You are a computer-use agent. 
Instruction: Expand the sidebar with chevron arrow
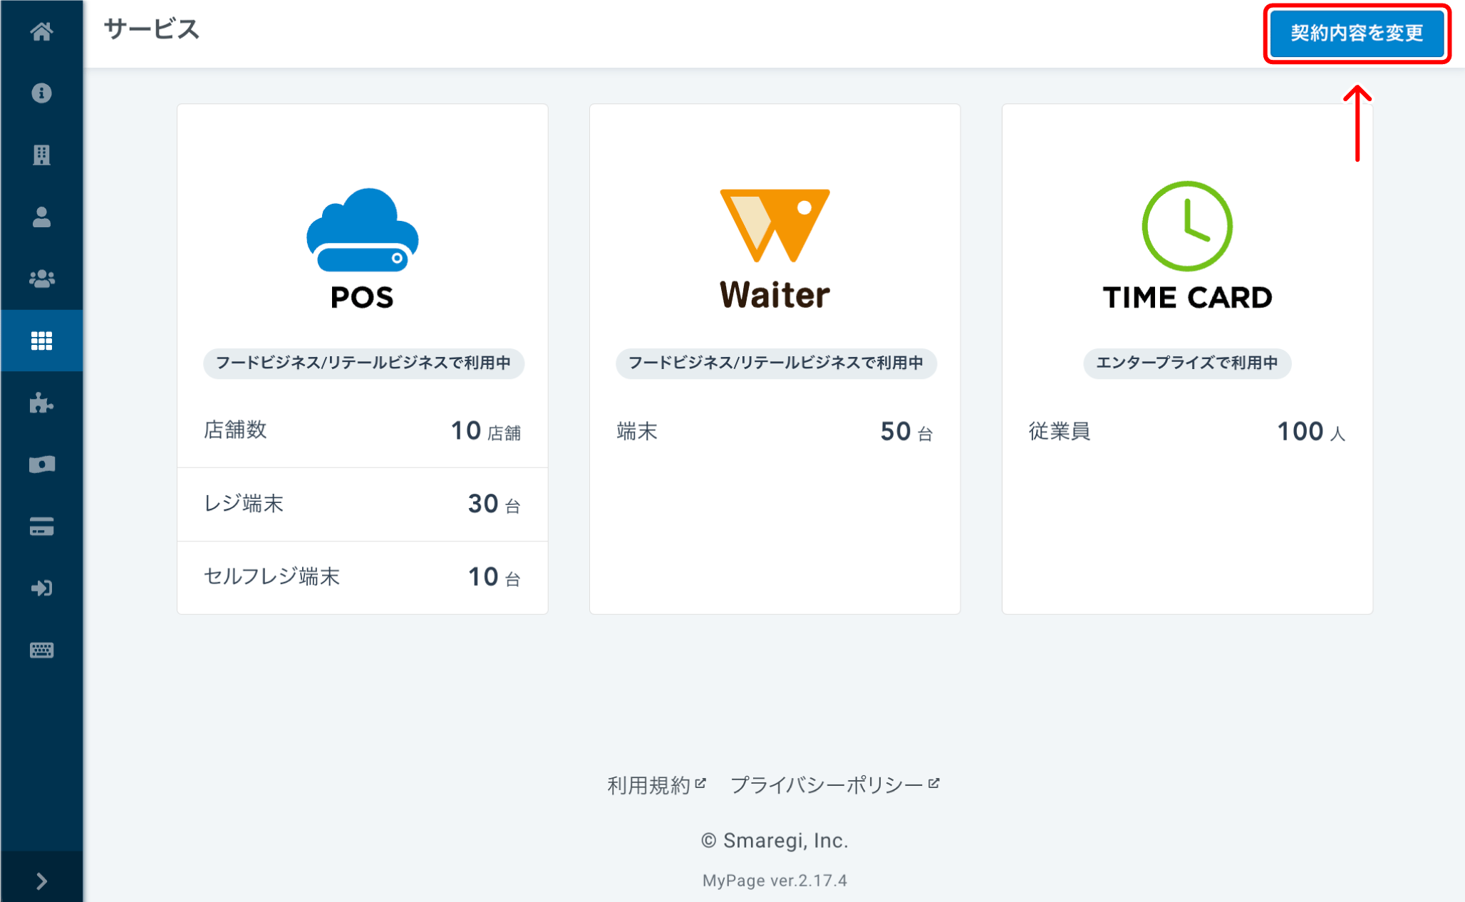click(x=41, y=881)
